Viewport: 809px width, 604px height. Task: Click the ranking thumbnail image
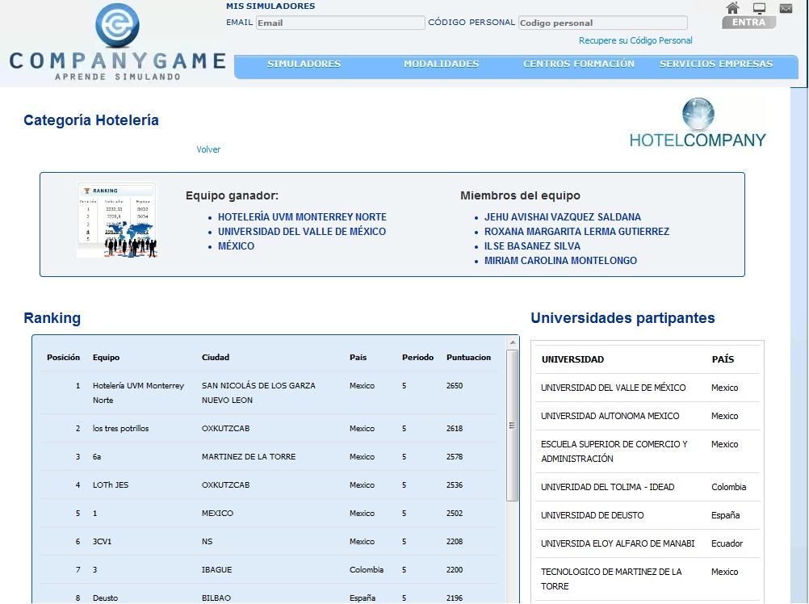(116, 220)
